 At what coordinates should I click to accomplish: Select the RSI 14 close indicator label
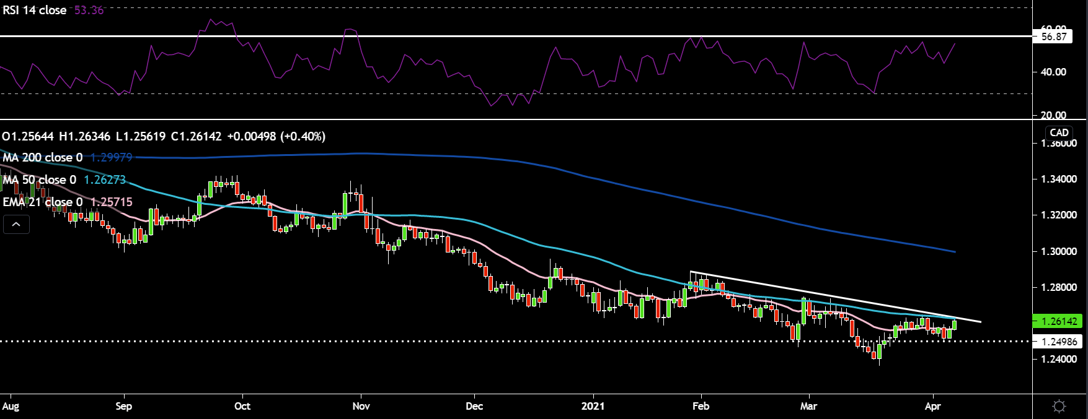[x=35, y=11]
